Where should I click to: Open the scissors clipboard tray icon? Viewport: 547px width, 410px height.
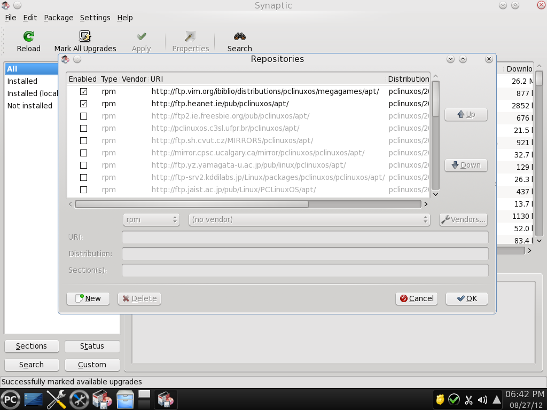click(468, 399)
